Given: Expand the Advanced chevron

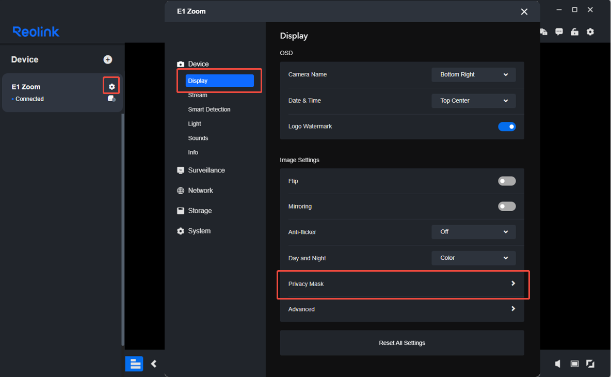Looking at the screenshot, I should tap(513, 309).
